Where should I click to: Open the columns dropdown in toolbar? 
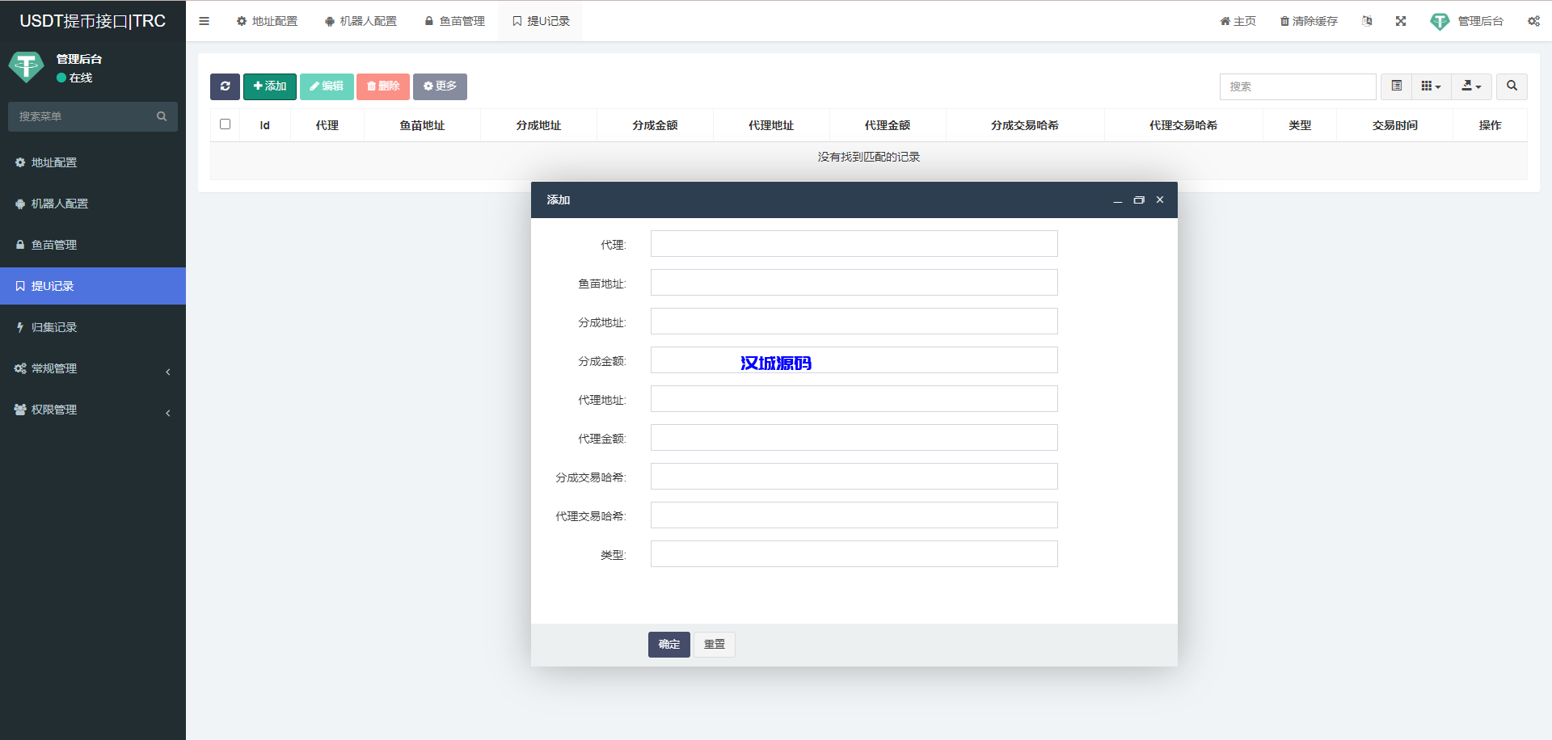(1431, 86)
